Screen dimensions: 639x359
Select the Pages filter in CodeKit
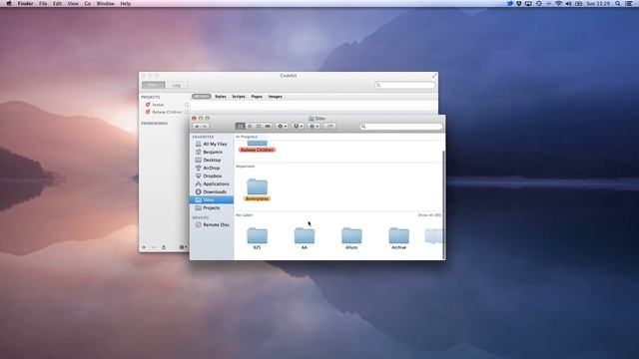(257, 97)
